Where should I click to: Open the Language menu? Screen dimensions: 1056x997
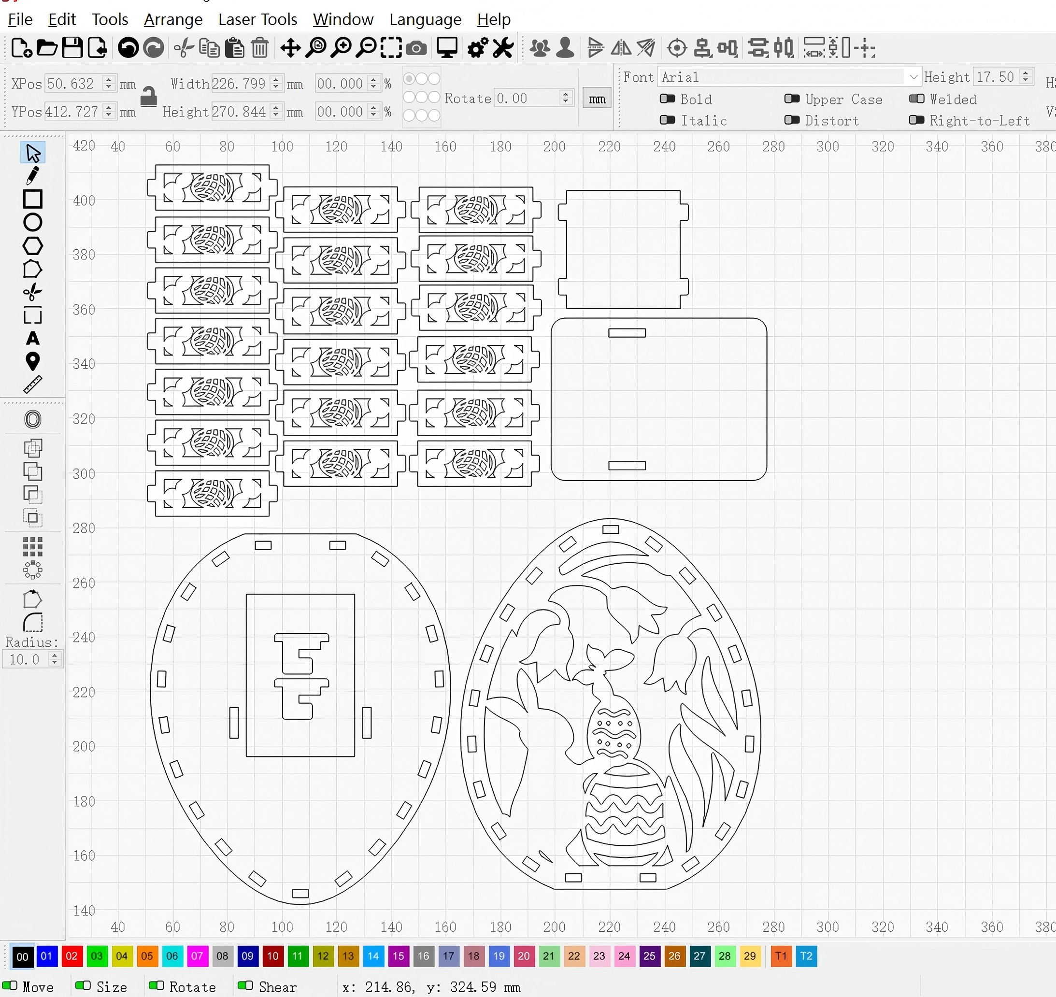[x=425, y=20]
